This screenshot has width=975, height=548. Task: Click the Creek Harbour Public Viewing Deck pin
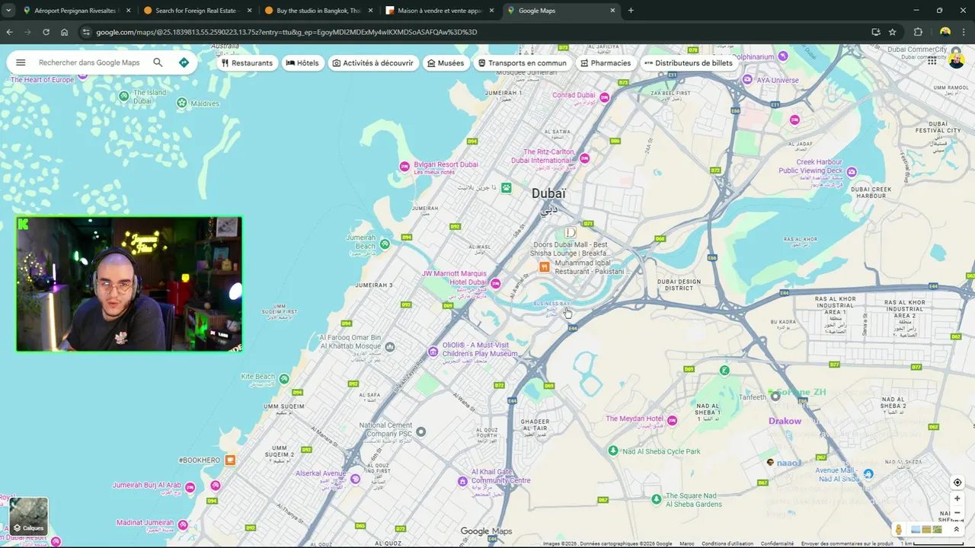852,172
